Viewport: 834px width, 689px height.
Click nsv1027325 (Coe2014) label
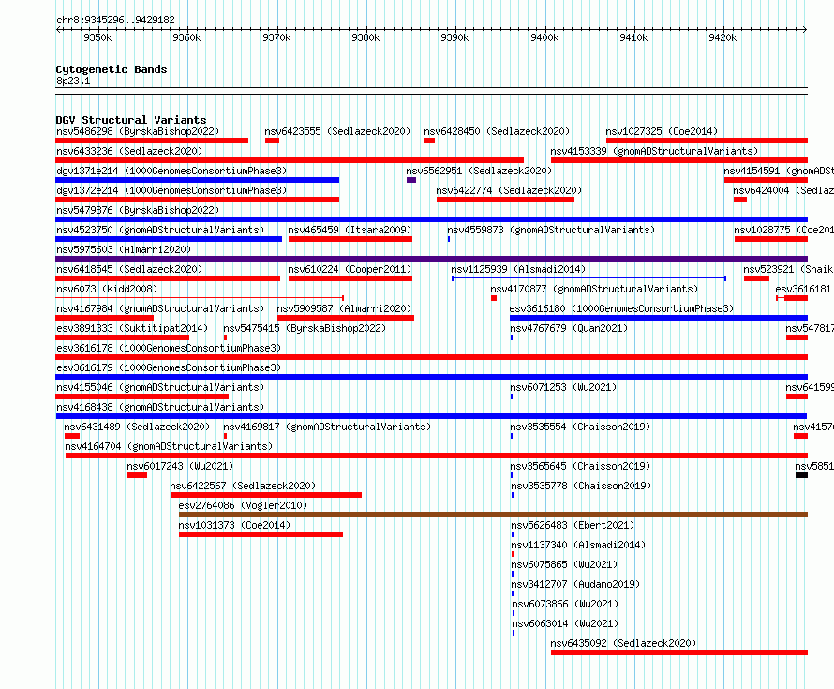[662, 131]
